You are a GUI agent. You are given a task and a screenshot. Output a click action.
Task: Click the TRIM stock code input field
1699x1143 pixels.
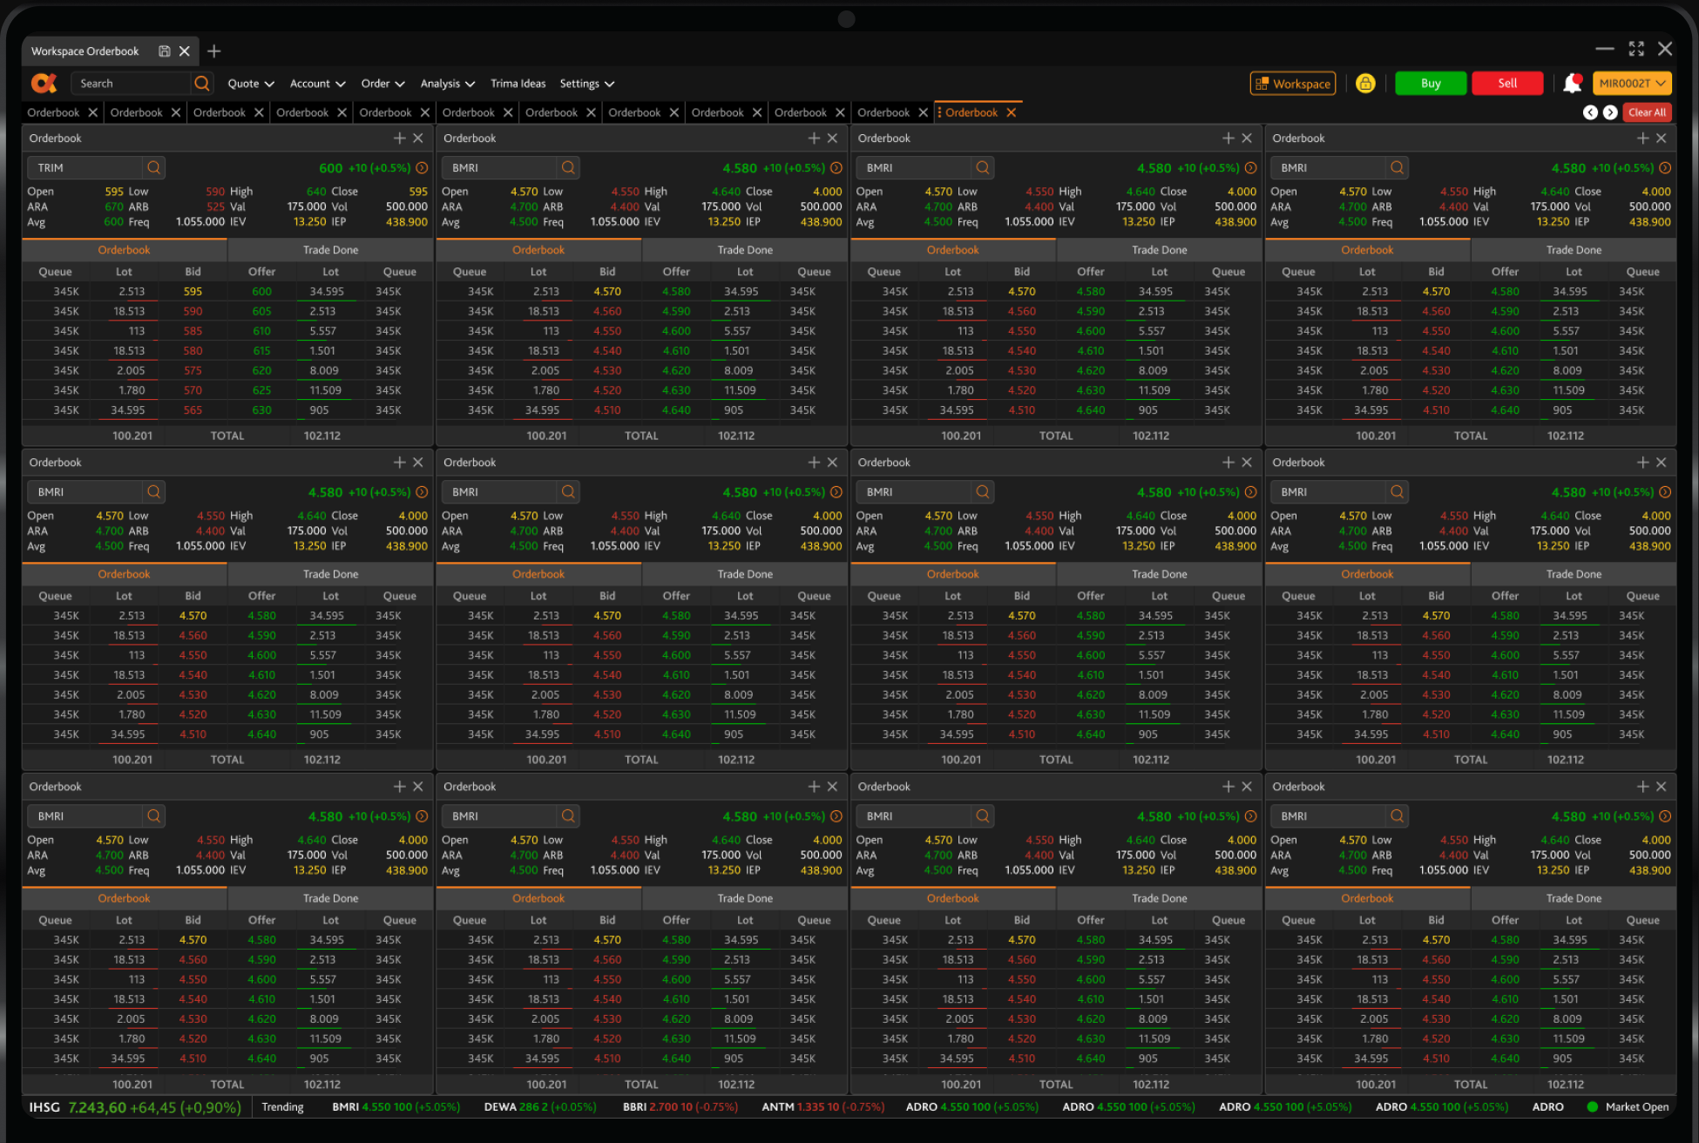[x=85, y=168]
